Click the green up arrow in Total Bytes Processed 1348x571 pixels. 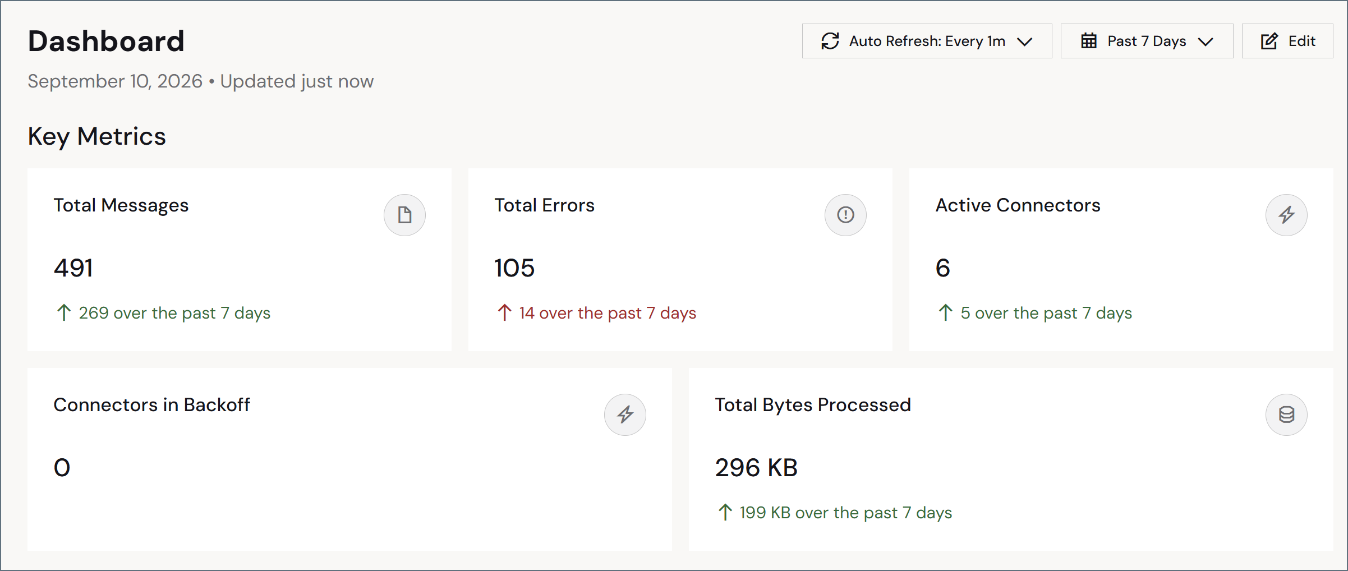pyautogui.click(x=725, y=512)
